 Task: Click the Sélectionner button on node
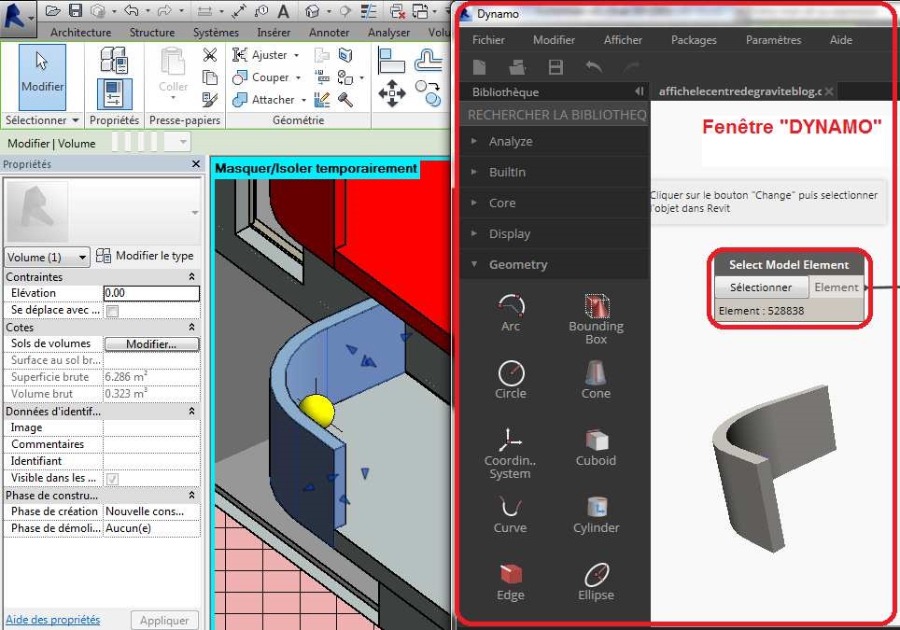761,287
